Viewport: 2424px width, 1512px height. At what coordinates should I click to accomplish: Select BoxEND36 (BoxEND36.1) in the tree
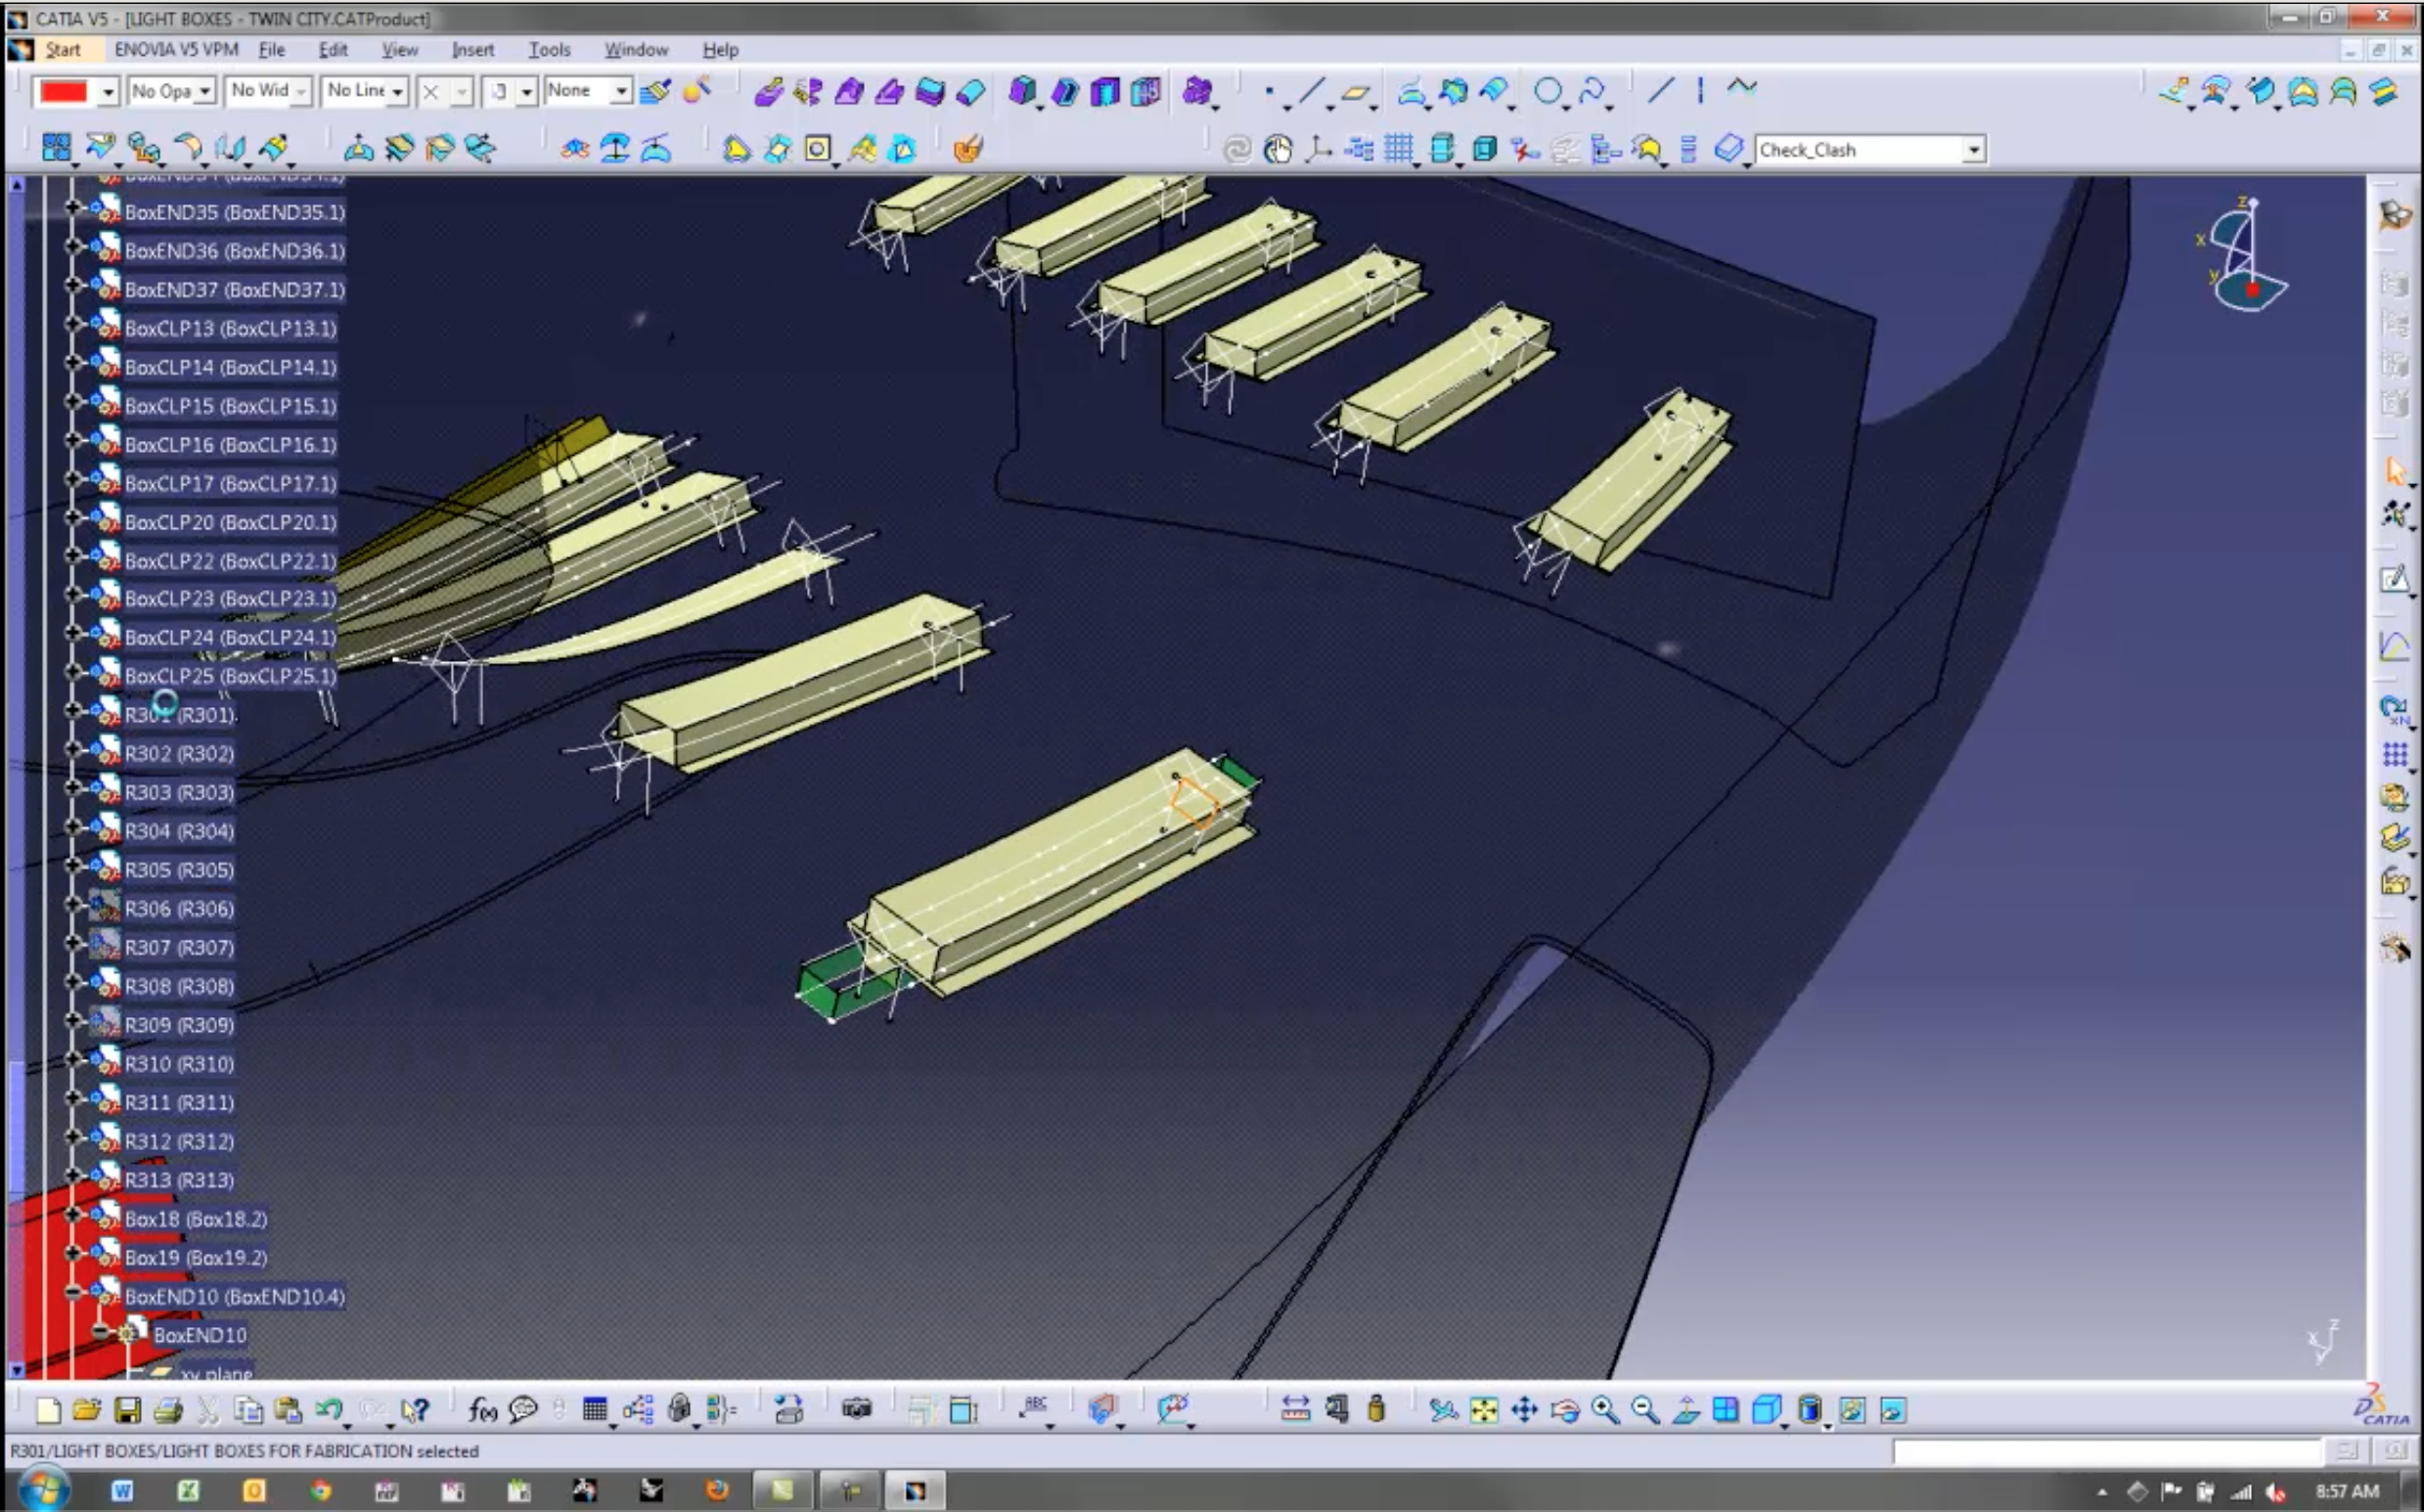click(234, 251)
